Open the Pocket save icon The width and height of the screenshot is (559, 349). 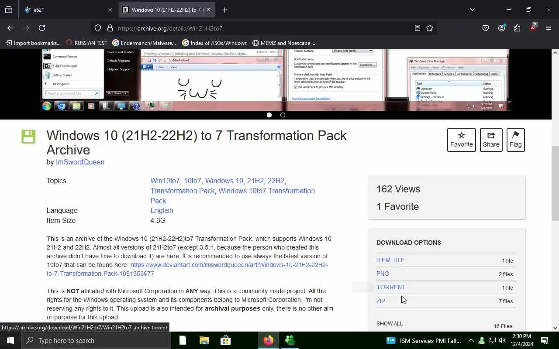pyautogui.click(x=486, y=28)
